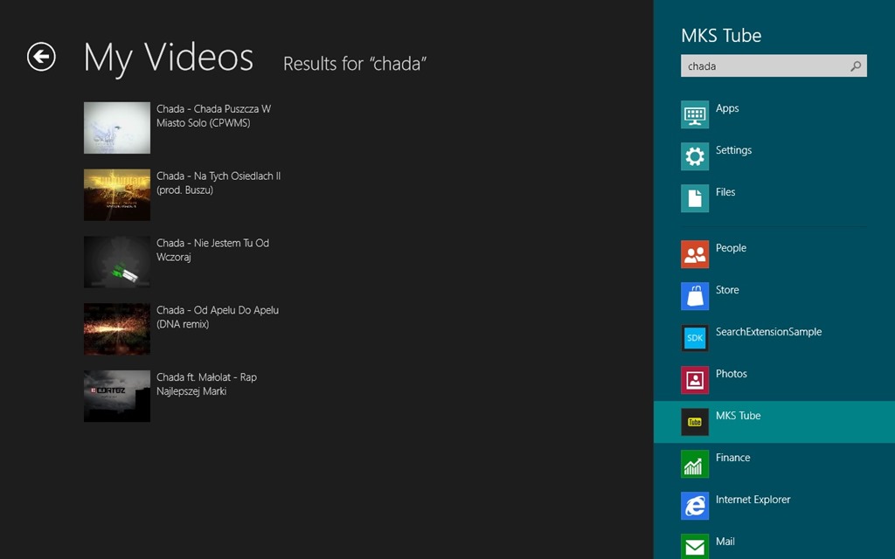Select title 'Chada - Na Tych Osiedlach II (prod. Buszu)'

click(x=219, y=183)
